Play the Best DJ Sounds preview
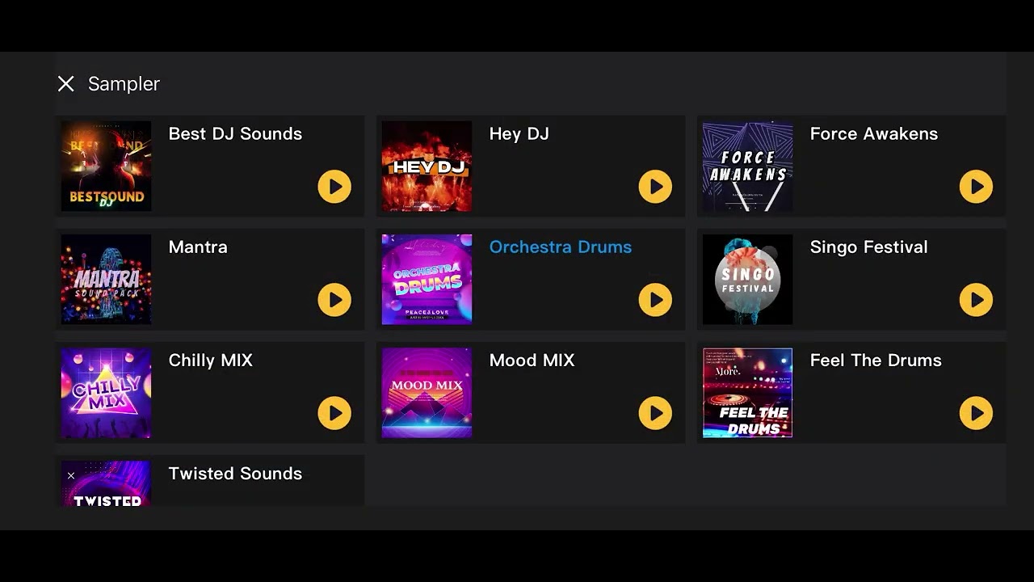 (334, 187)
